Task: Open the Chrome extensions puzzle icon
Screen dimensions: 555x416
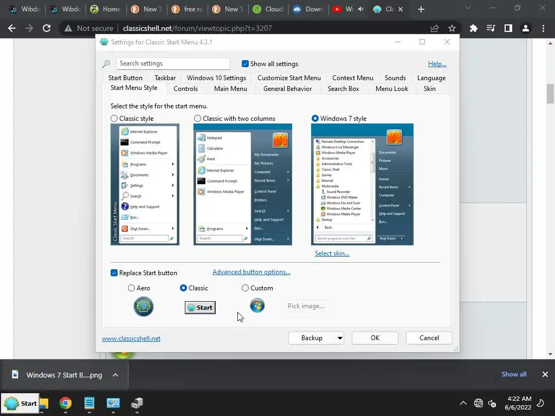Action: click(473, 28)
